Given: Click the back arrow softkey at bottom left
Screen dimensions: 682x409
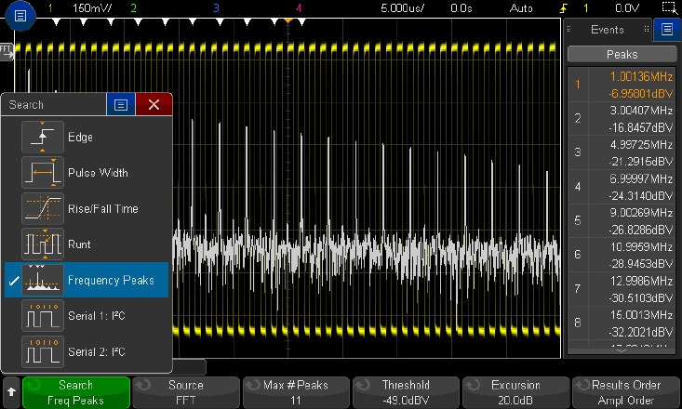Looking at the screenshot, I should [x=11, y=392].
